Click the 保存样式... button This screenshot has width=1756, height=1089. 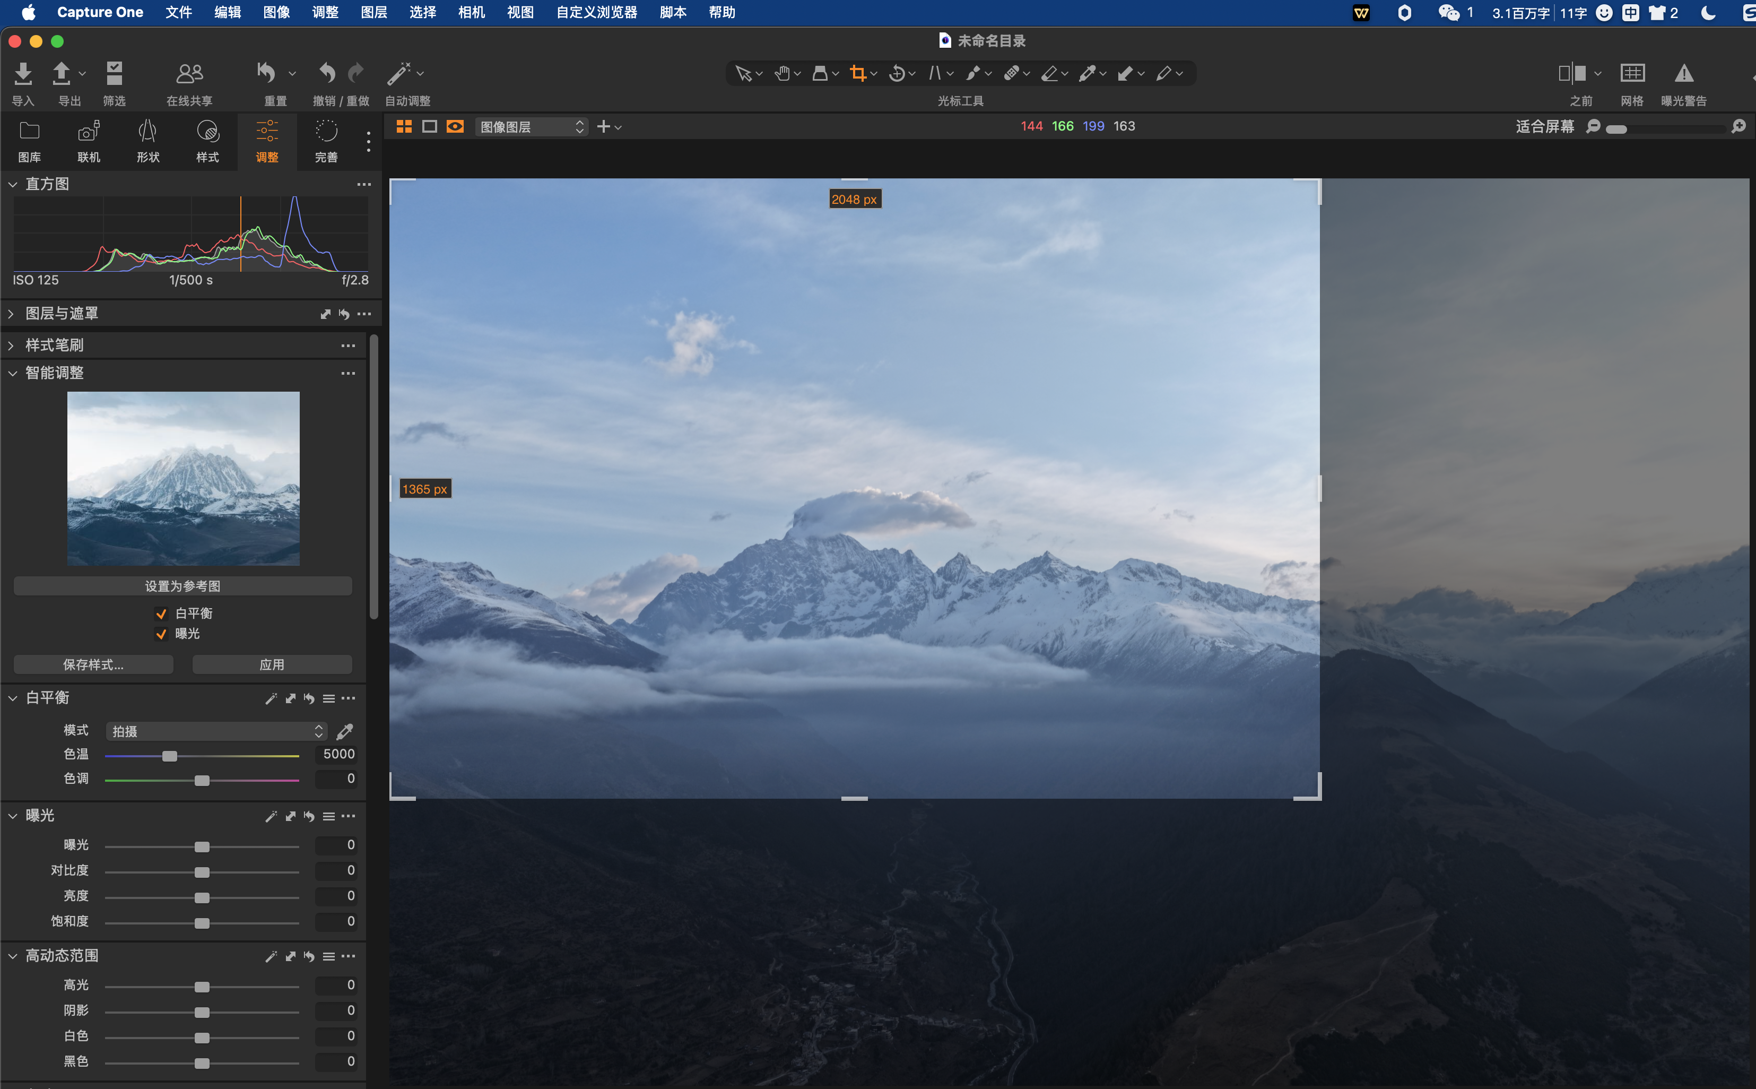(93, 665)
